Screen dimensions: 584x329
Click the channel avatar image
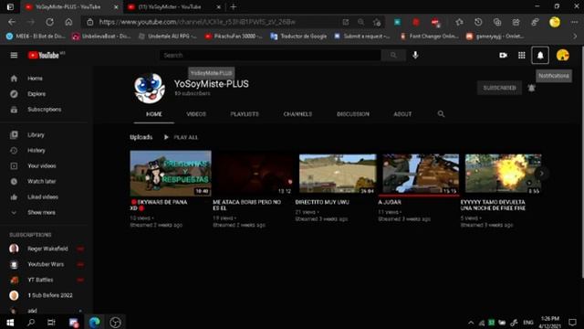tap(150, 88)
